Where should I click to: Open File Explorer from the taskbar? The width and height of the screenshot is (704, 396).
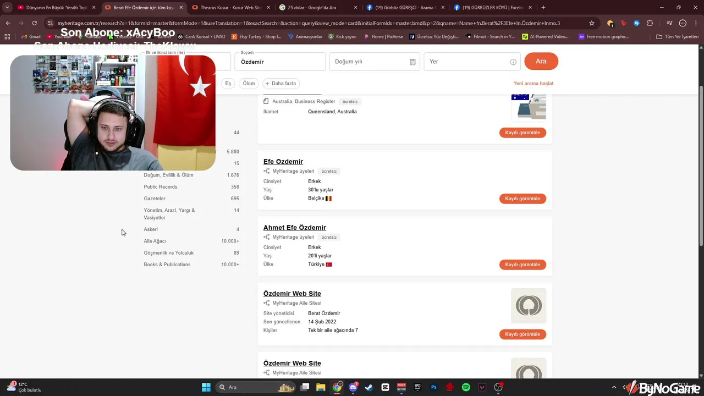pos(321,387)
